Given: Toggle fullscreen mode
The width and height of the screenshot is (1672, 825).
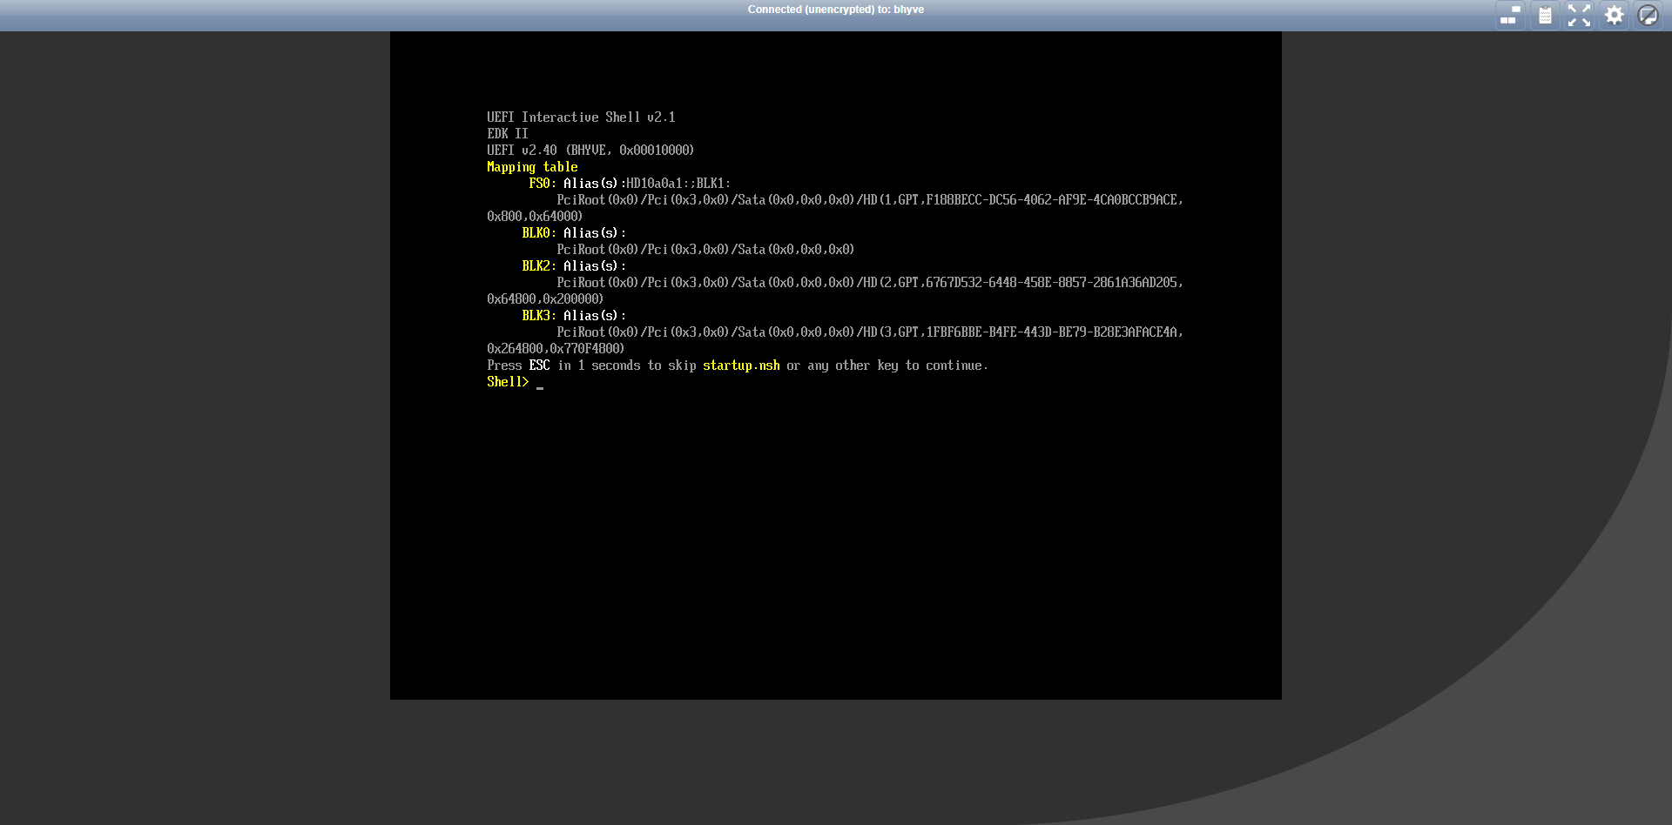Looking at the screenshot, I should 1579,16.
